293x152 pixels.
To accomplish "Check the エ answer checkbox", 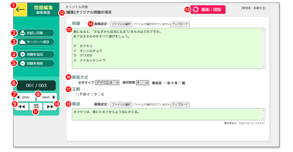I will coord(99,94).
